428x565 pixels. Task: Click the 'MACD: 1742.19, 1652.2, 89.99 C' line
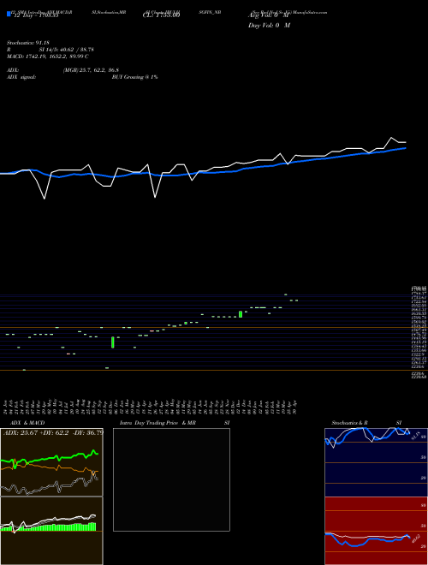tap(48, 56)
